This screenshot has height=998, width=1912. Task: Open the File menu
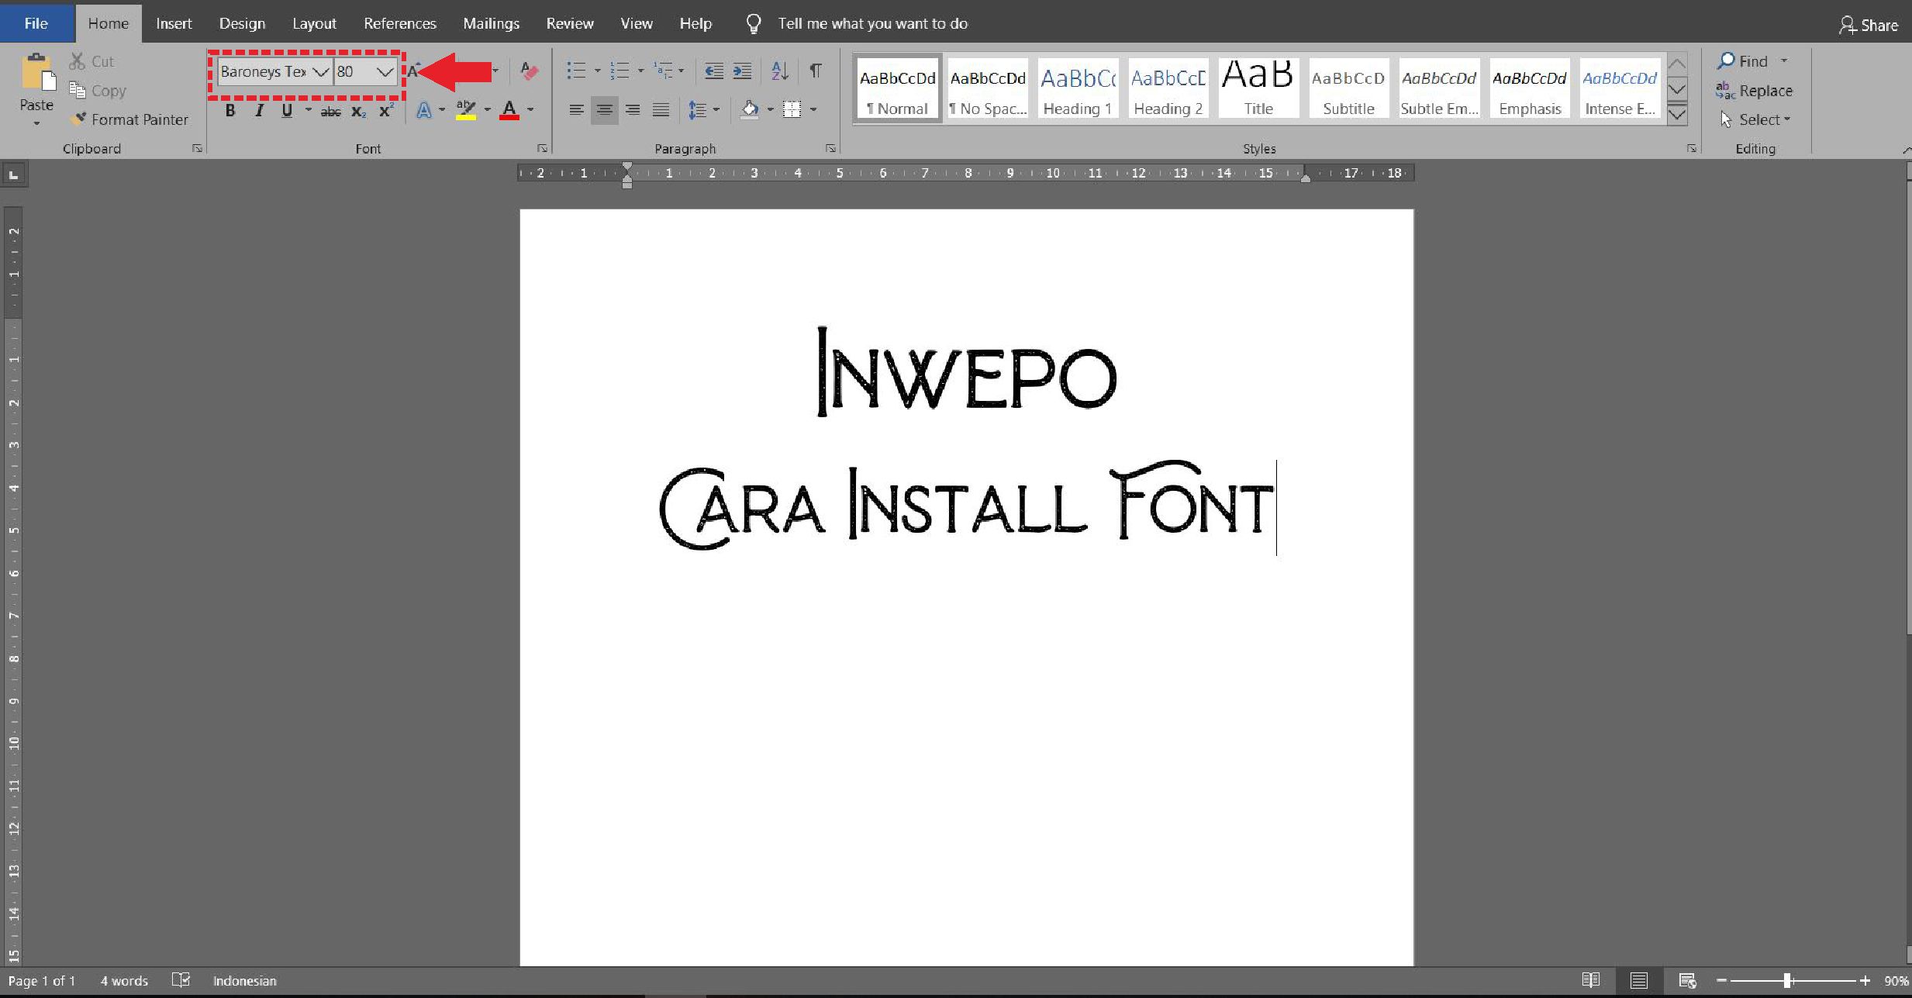[36, 23]
